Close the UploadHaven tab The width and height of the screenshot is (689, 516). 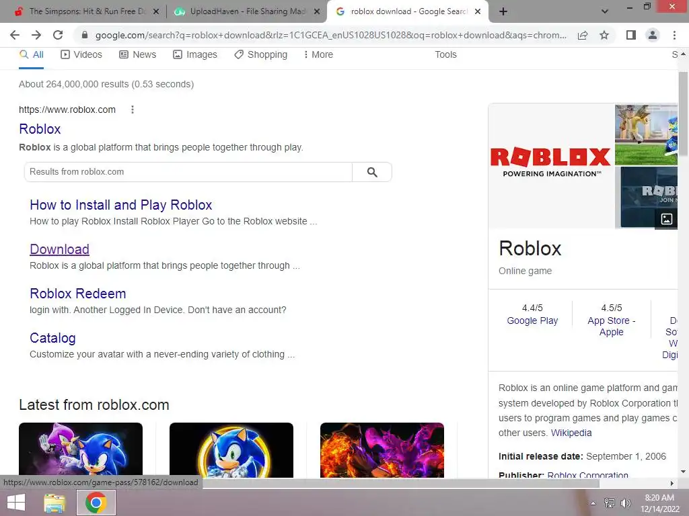pyautogui.click(x=317, y=12)
